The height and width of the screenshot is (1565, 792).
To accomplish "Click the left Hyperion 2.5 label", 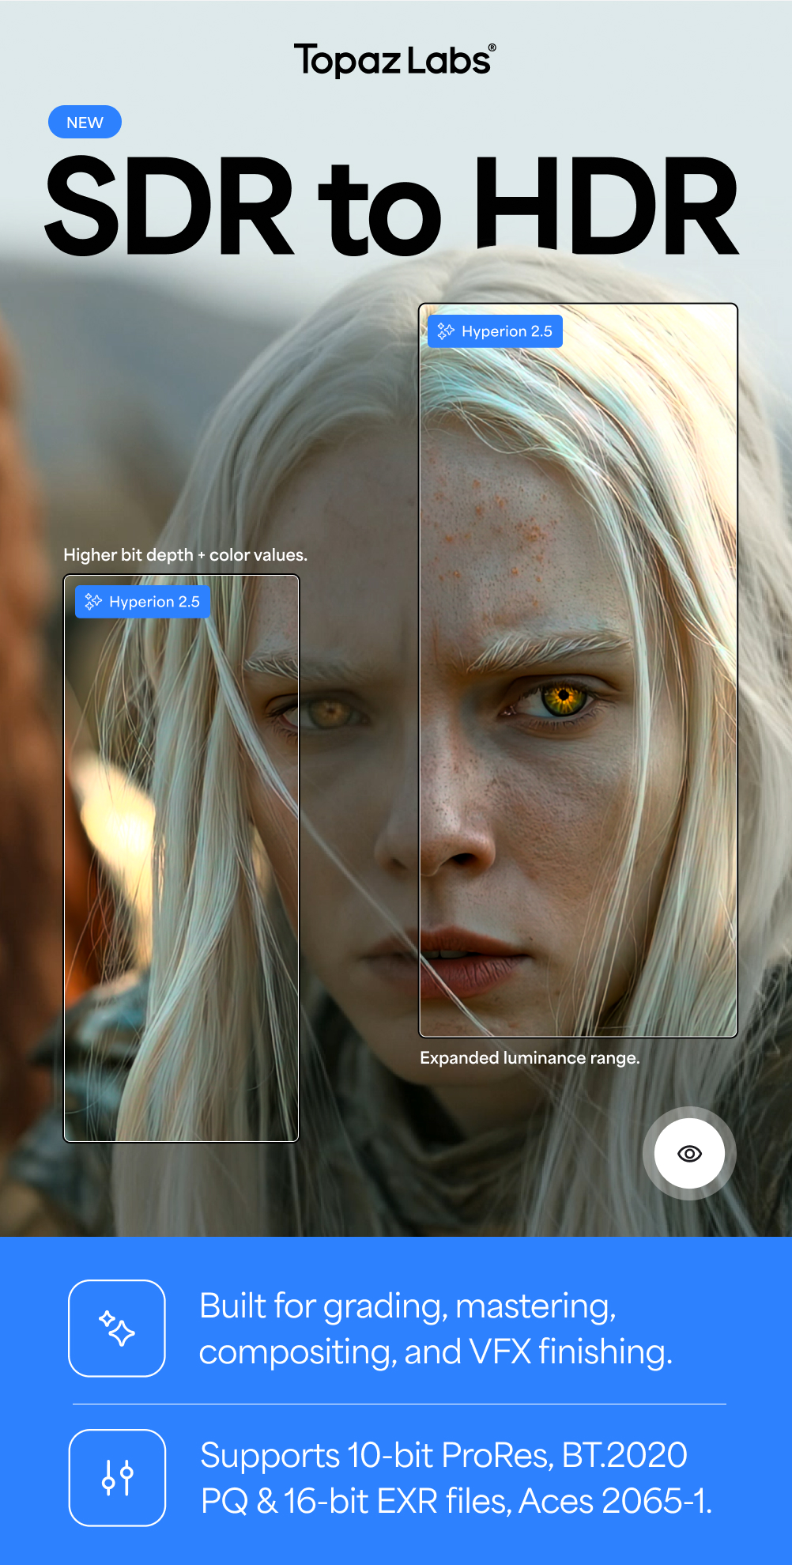I will (142, 602).
